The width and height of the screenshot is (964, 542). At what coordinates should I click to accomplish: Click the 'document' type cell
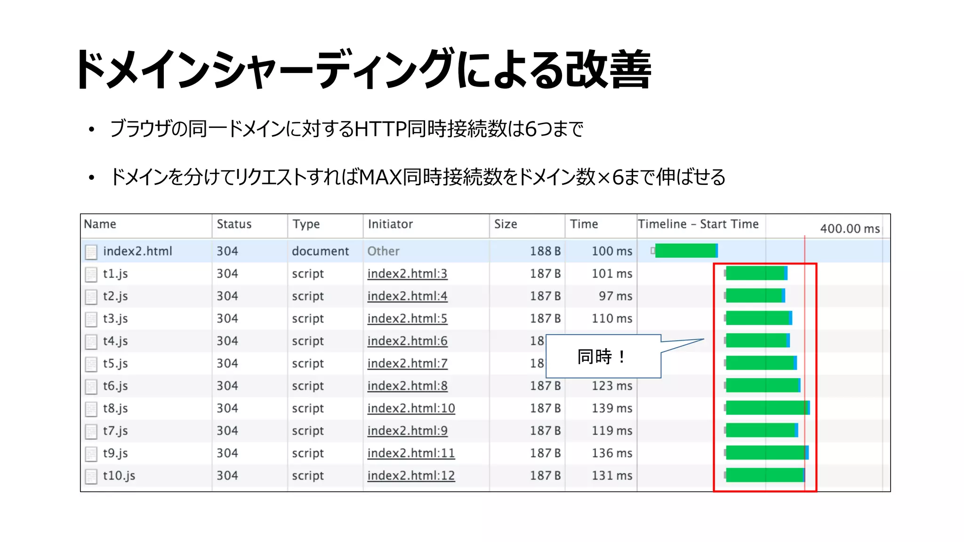pos(320,251)
